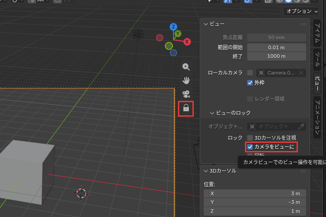The image size is (326, 217).
Task: Collapse the 3Dカーソル panel
Action: [x=206, y=171]
